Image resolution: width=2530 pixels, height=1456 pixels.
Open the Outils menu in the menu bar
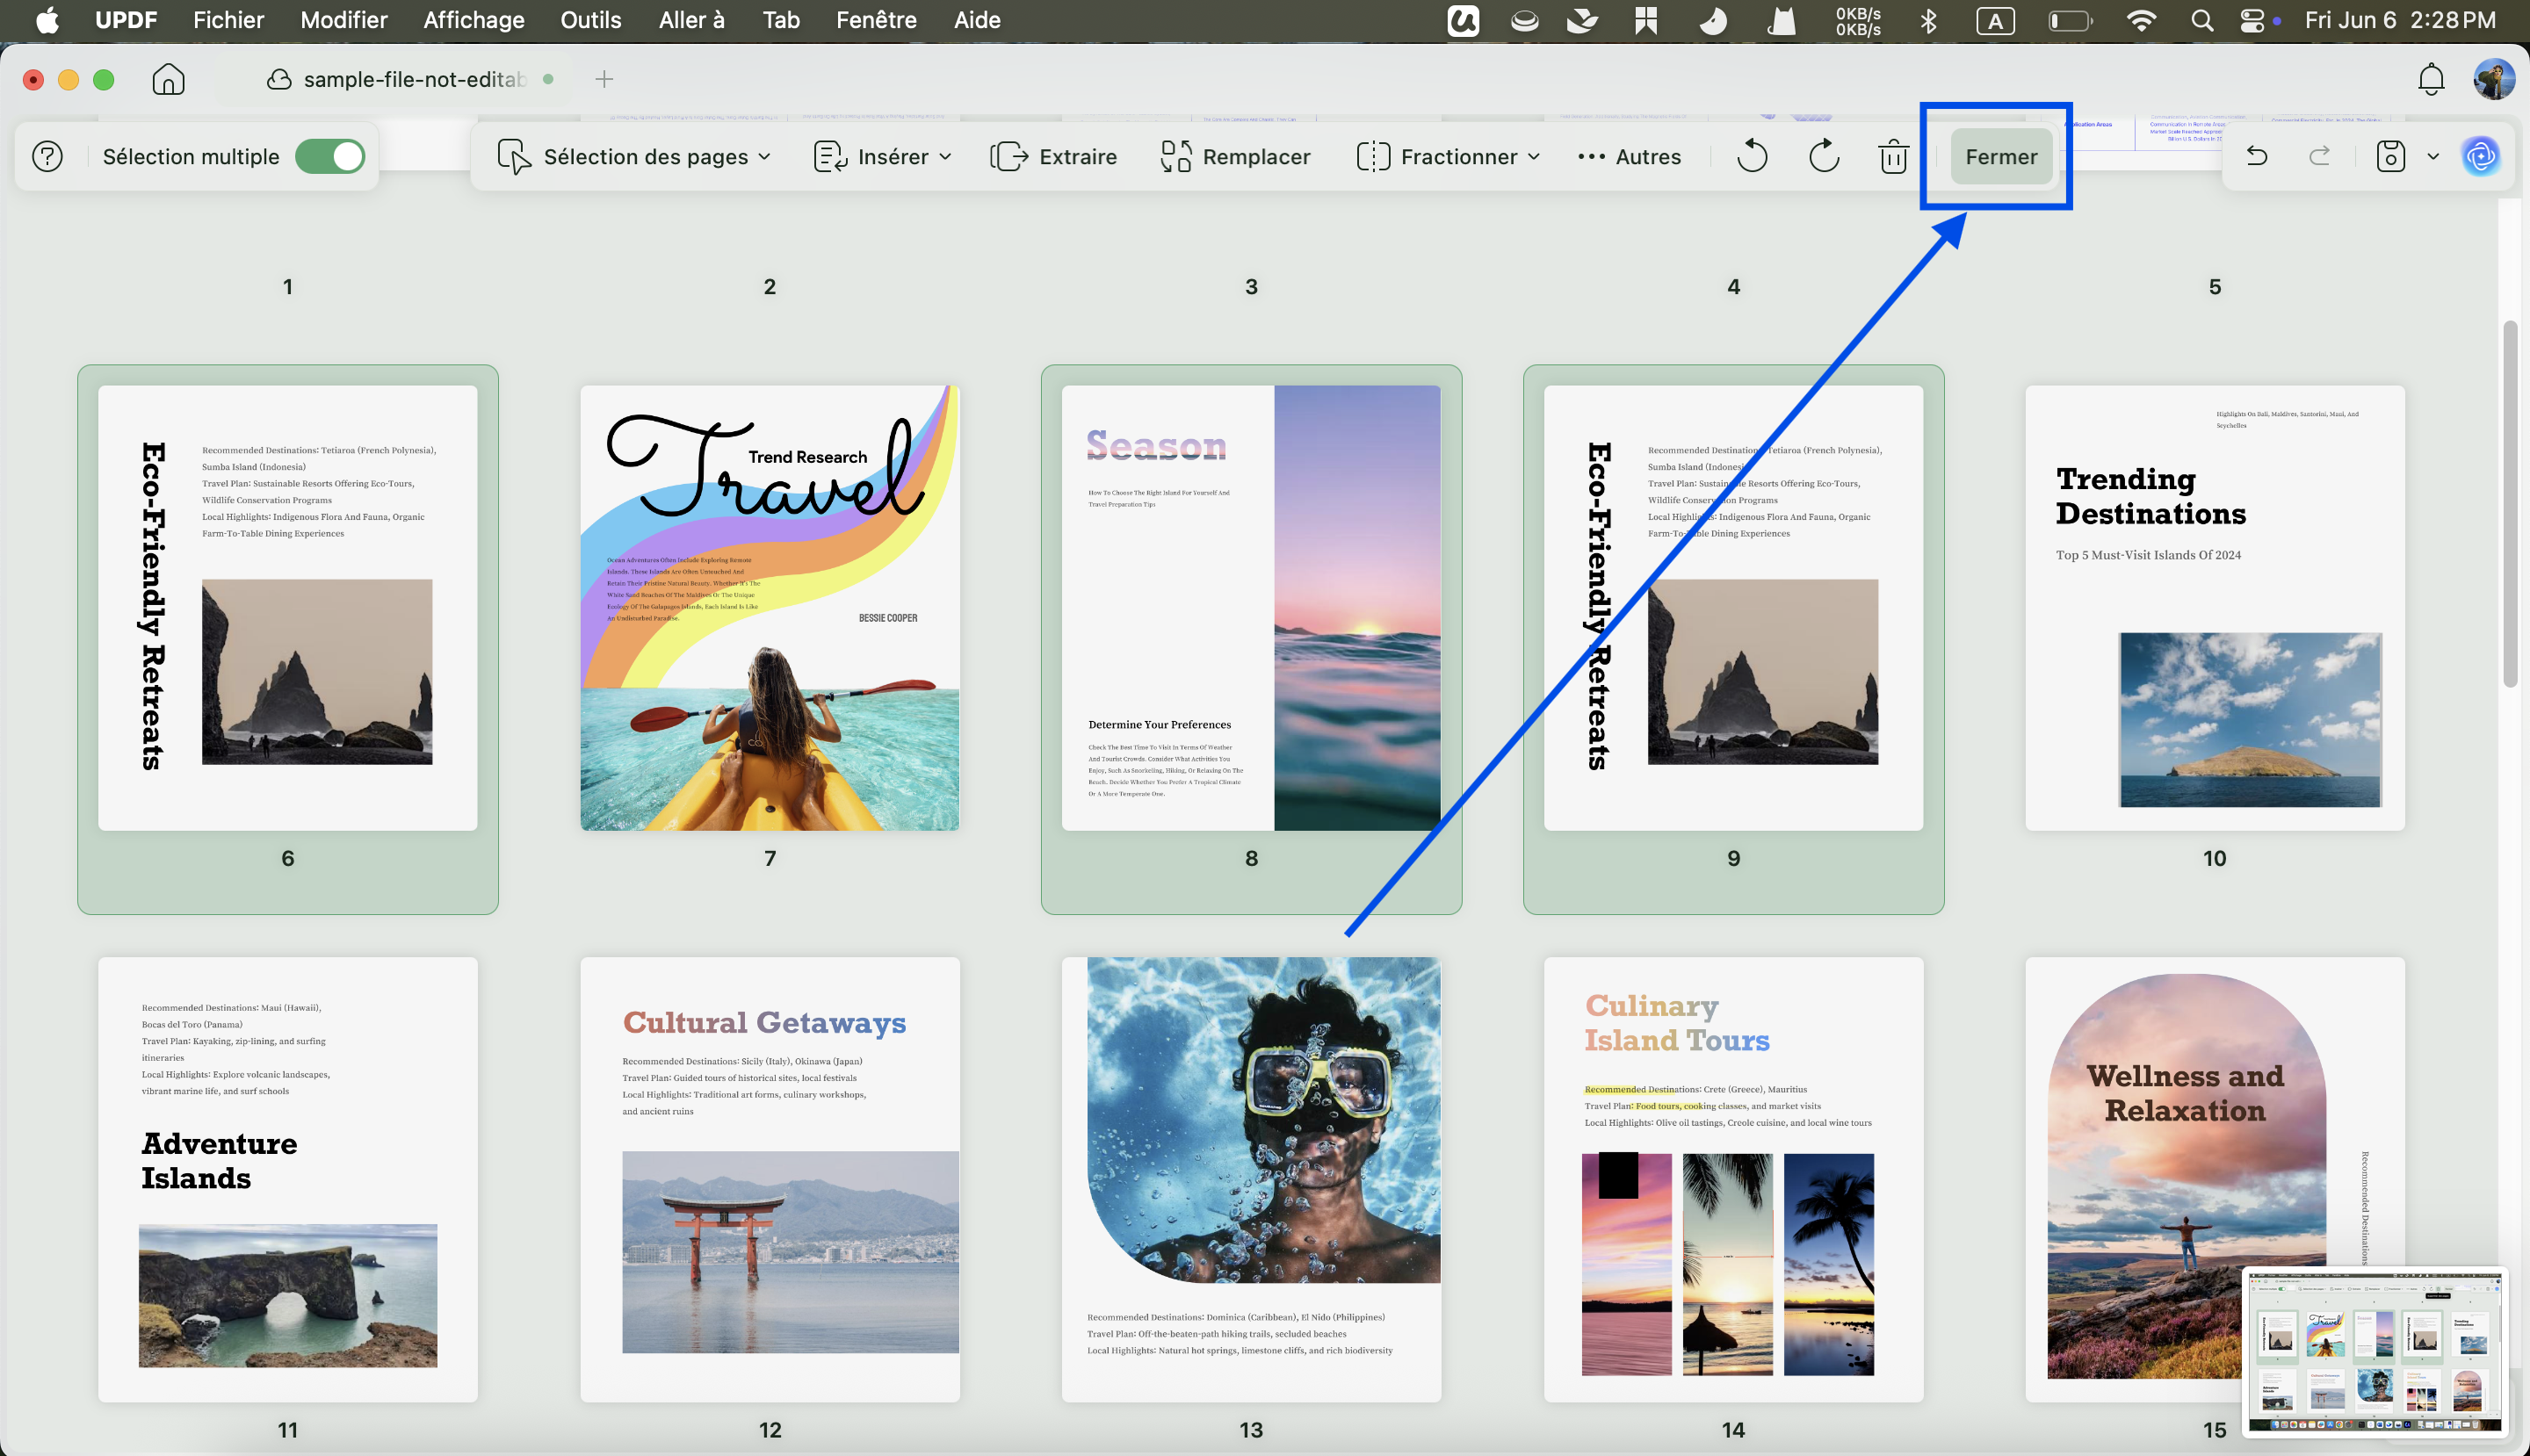(x=590, y=20)
